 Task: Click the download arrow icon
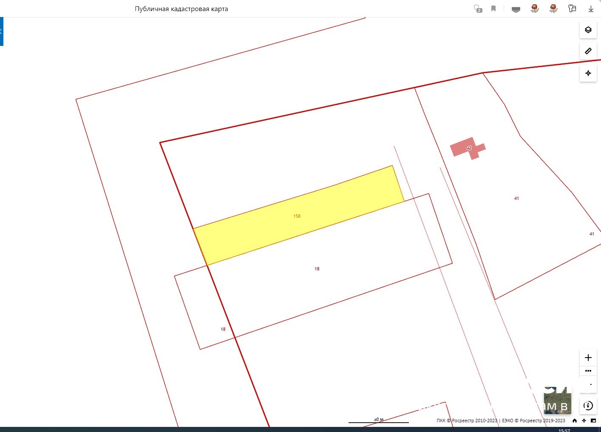pos(591,9)
